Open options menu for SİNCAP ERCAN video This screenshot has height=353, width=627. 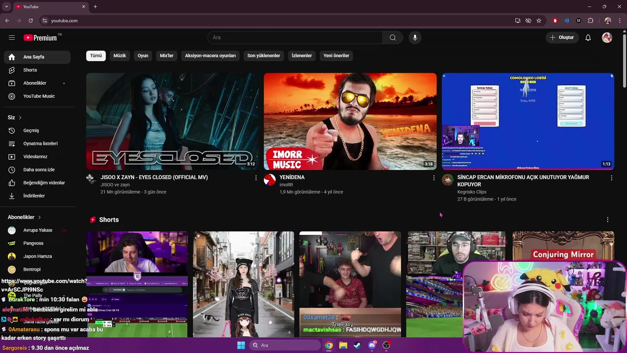[611, 178]
